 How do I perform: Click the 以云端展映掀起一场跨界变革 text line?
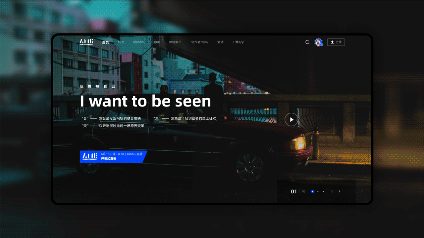click(x=122, y=126)
